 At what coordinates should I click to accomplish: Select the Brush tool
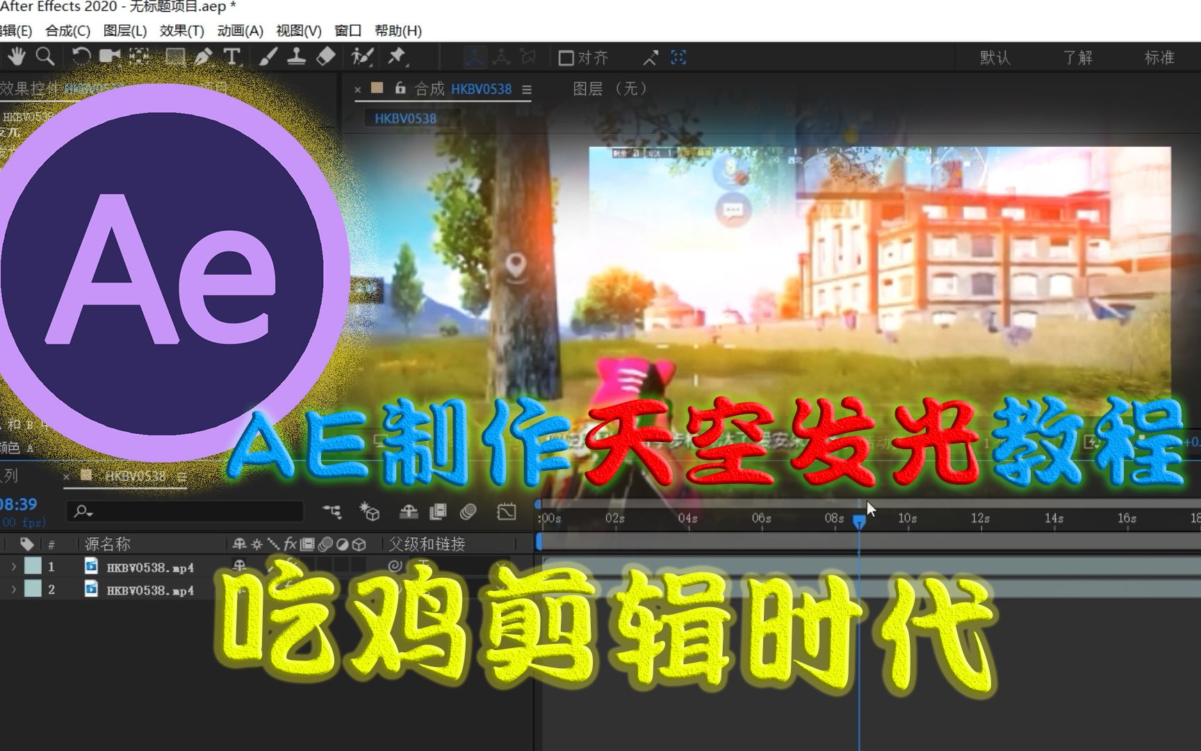point(268,56)
